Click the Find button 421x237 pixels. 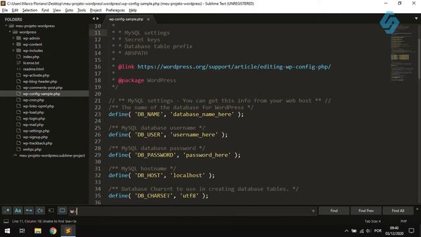tap(334, 211)
